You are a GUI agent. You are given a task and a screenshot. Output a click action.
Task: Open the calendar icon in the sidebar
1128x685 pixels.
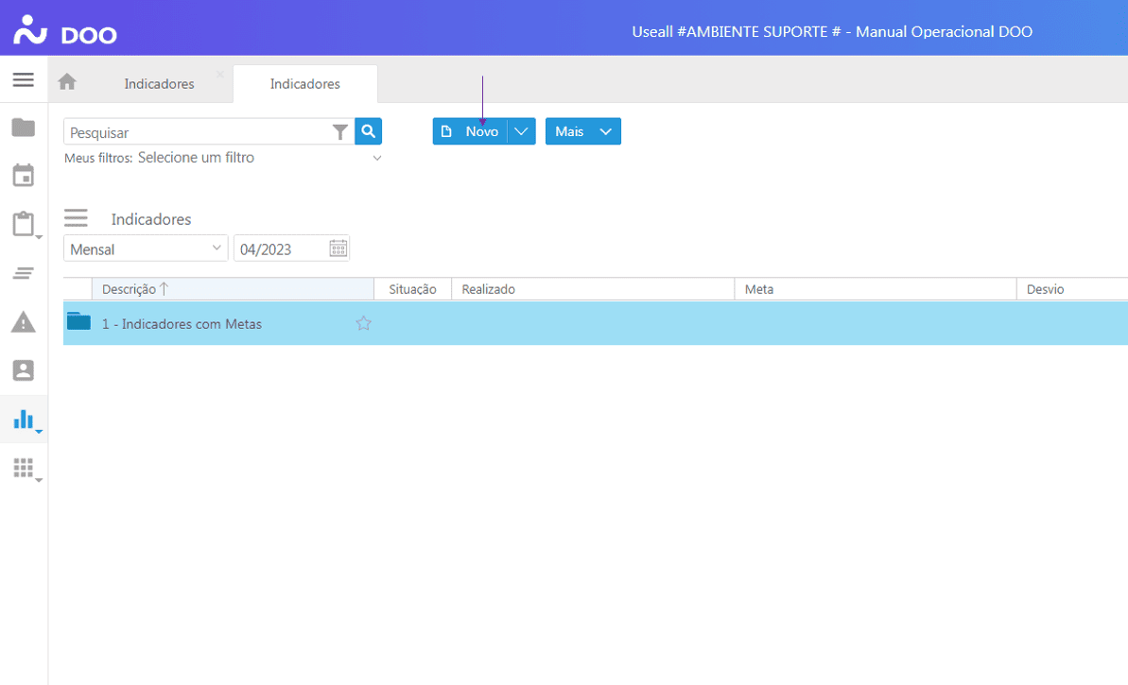[24, 176]
